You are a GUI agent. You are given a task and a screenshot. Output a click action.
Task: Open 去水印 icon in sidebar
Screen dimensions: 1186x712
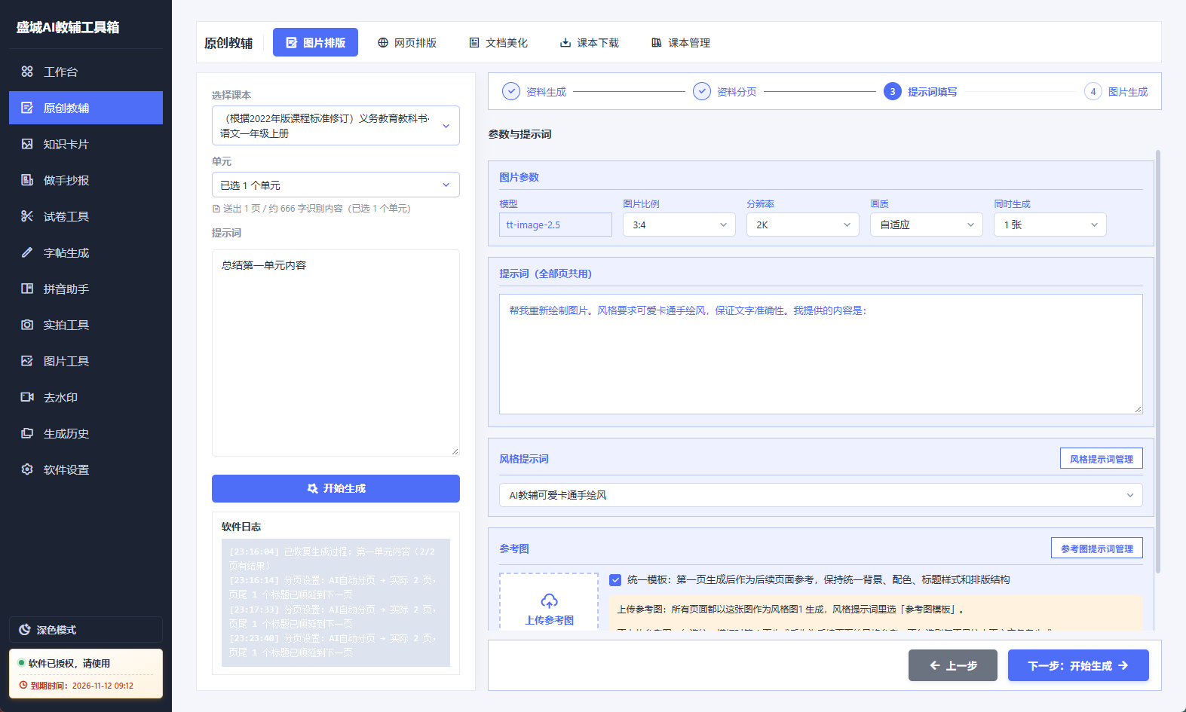coord(27,397)
